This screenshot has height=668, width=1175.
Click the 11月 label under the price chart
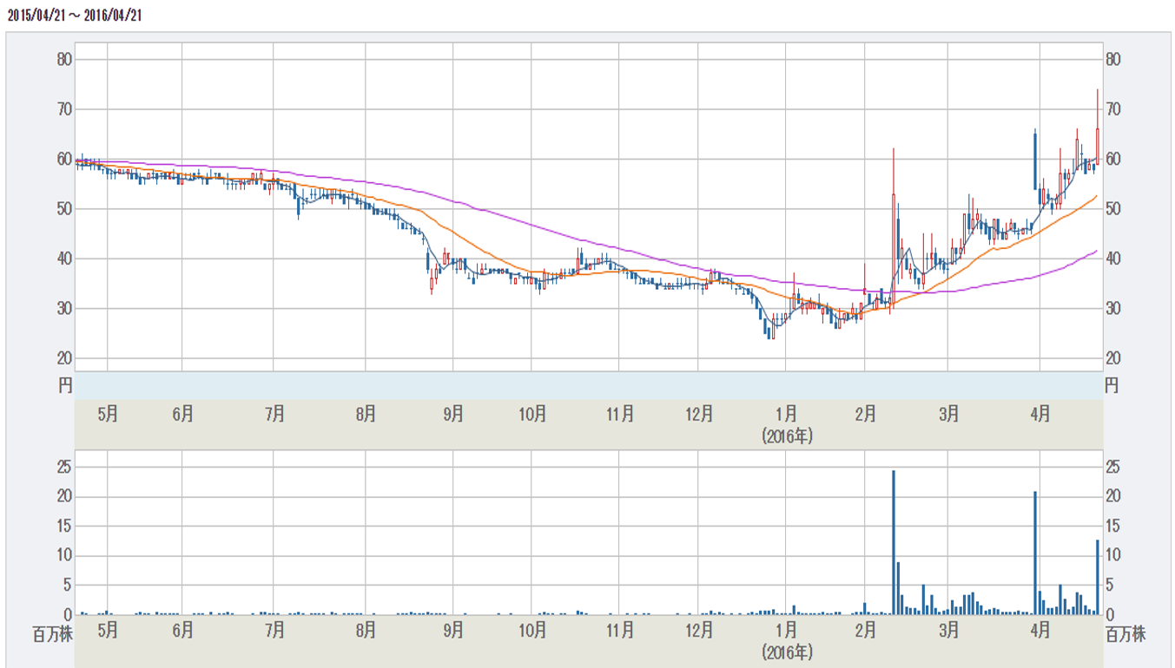pyautogui.click(x=620, y=414)
